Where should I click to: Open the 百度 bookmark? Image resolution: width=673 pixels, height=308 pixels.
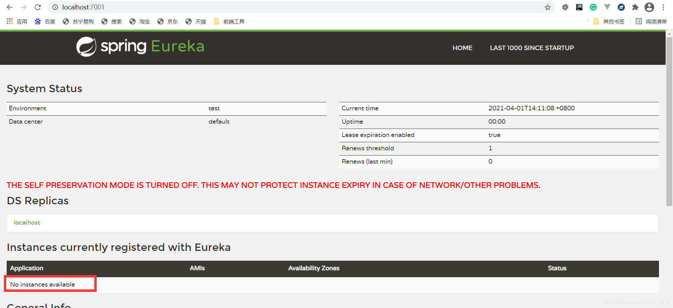[x=45, y=21]
